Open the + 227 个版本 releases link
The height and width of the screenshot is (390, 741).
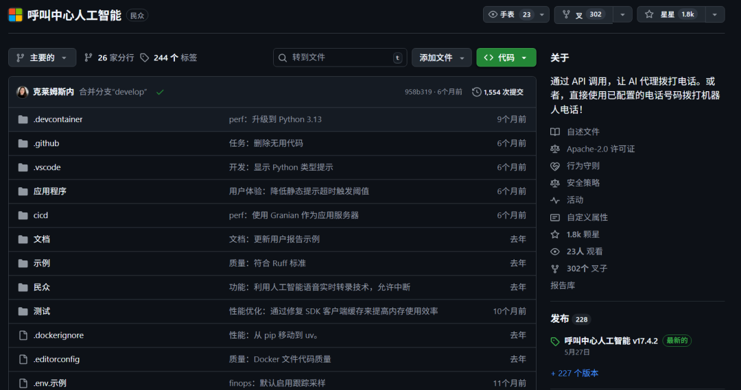[x=574, y=373]
